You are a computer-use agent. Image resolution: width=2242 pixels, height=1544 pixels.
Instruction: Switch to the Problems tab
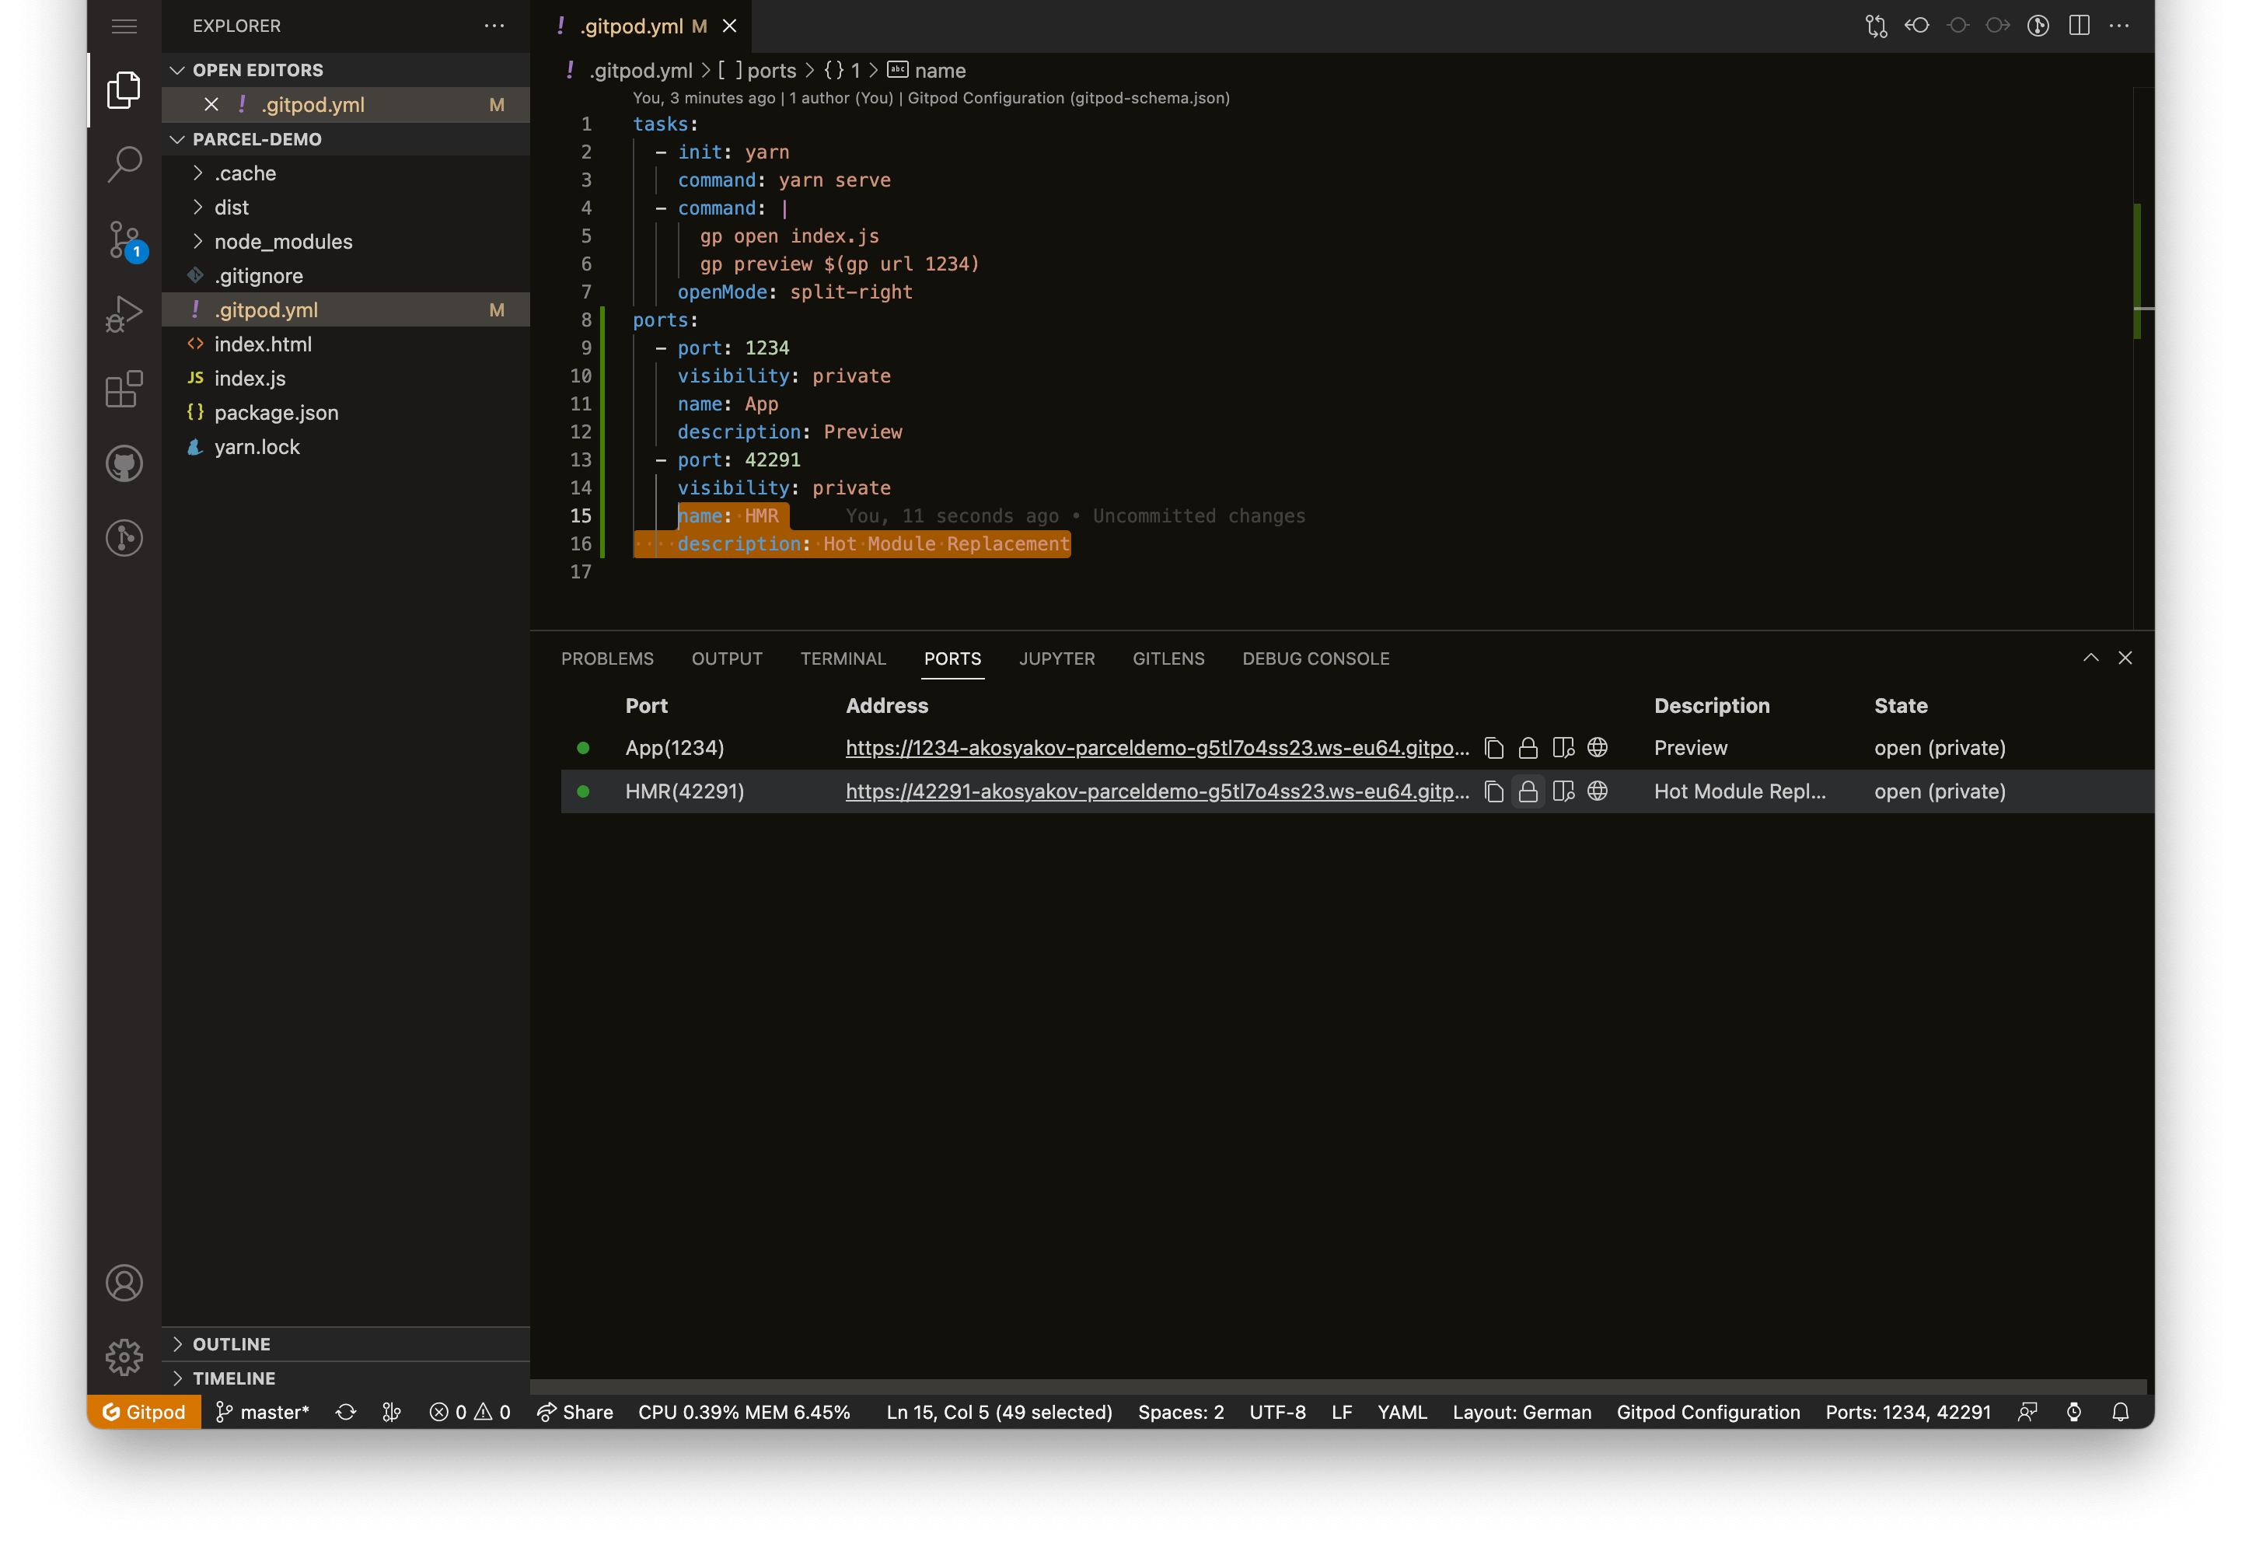pyautogui.click(x=607, y=658)
